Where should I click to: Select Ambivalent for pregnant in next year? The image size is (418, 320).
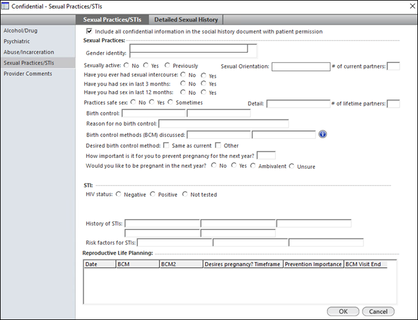[253, 166]
